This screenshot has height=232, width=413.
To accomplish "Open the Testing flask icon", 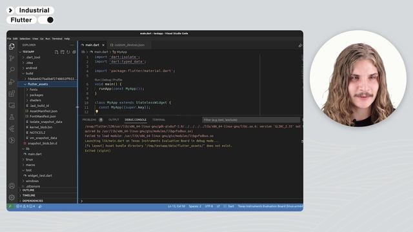I will (x=12, y=117).
